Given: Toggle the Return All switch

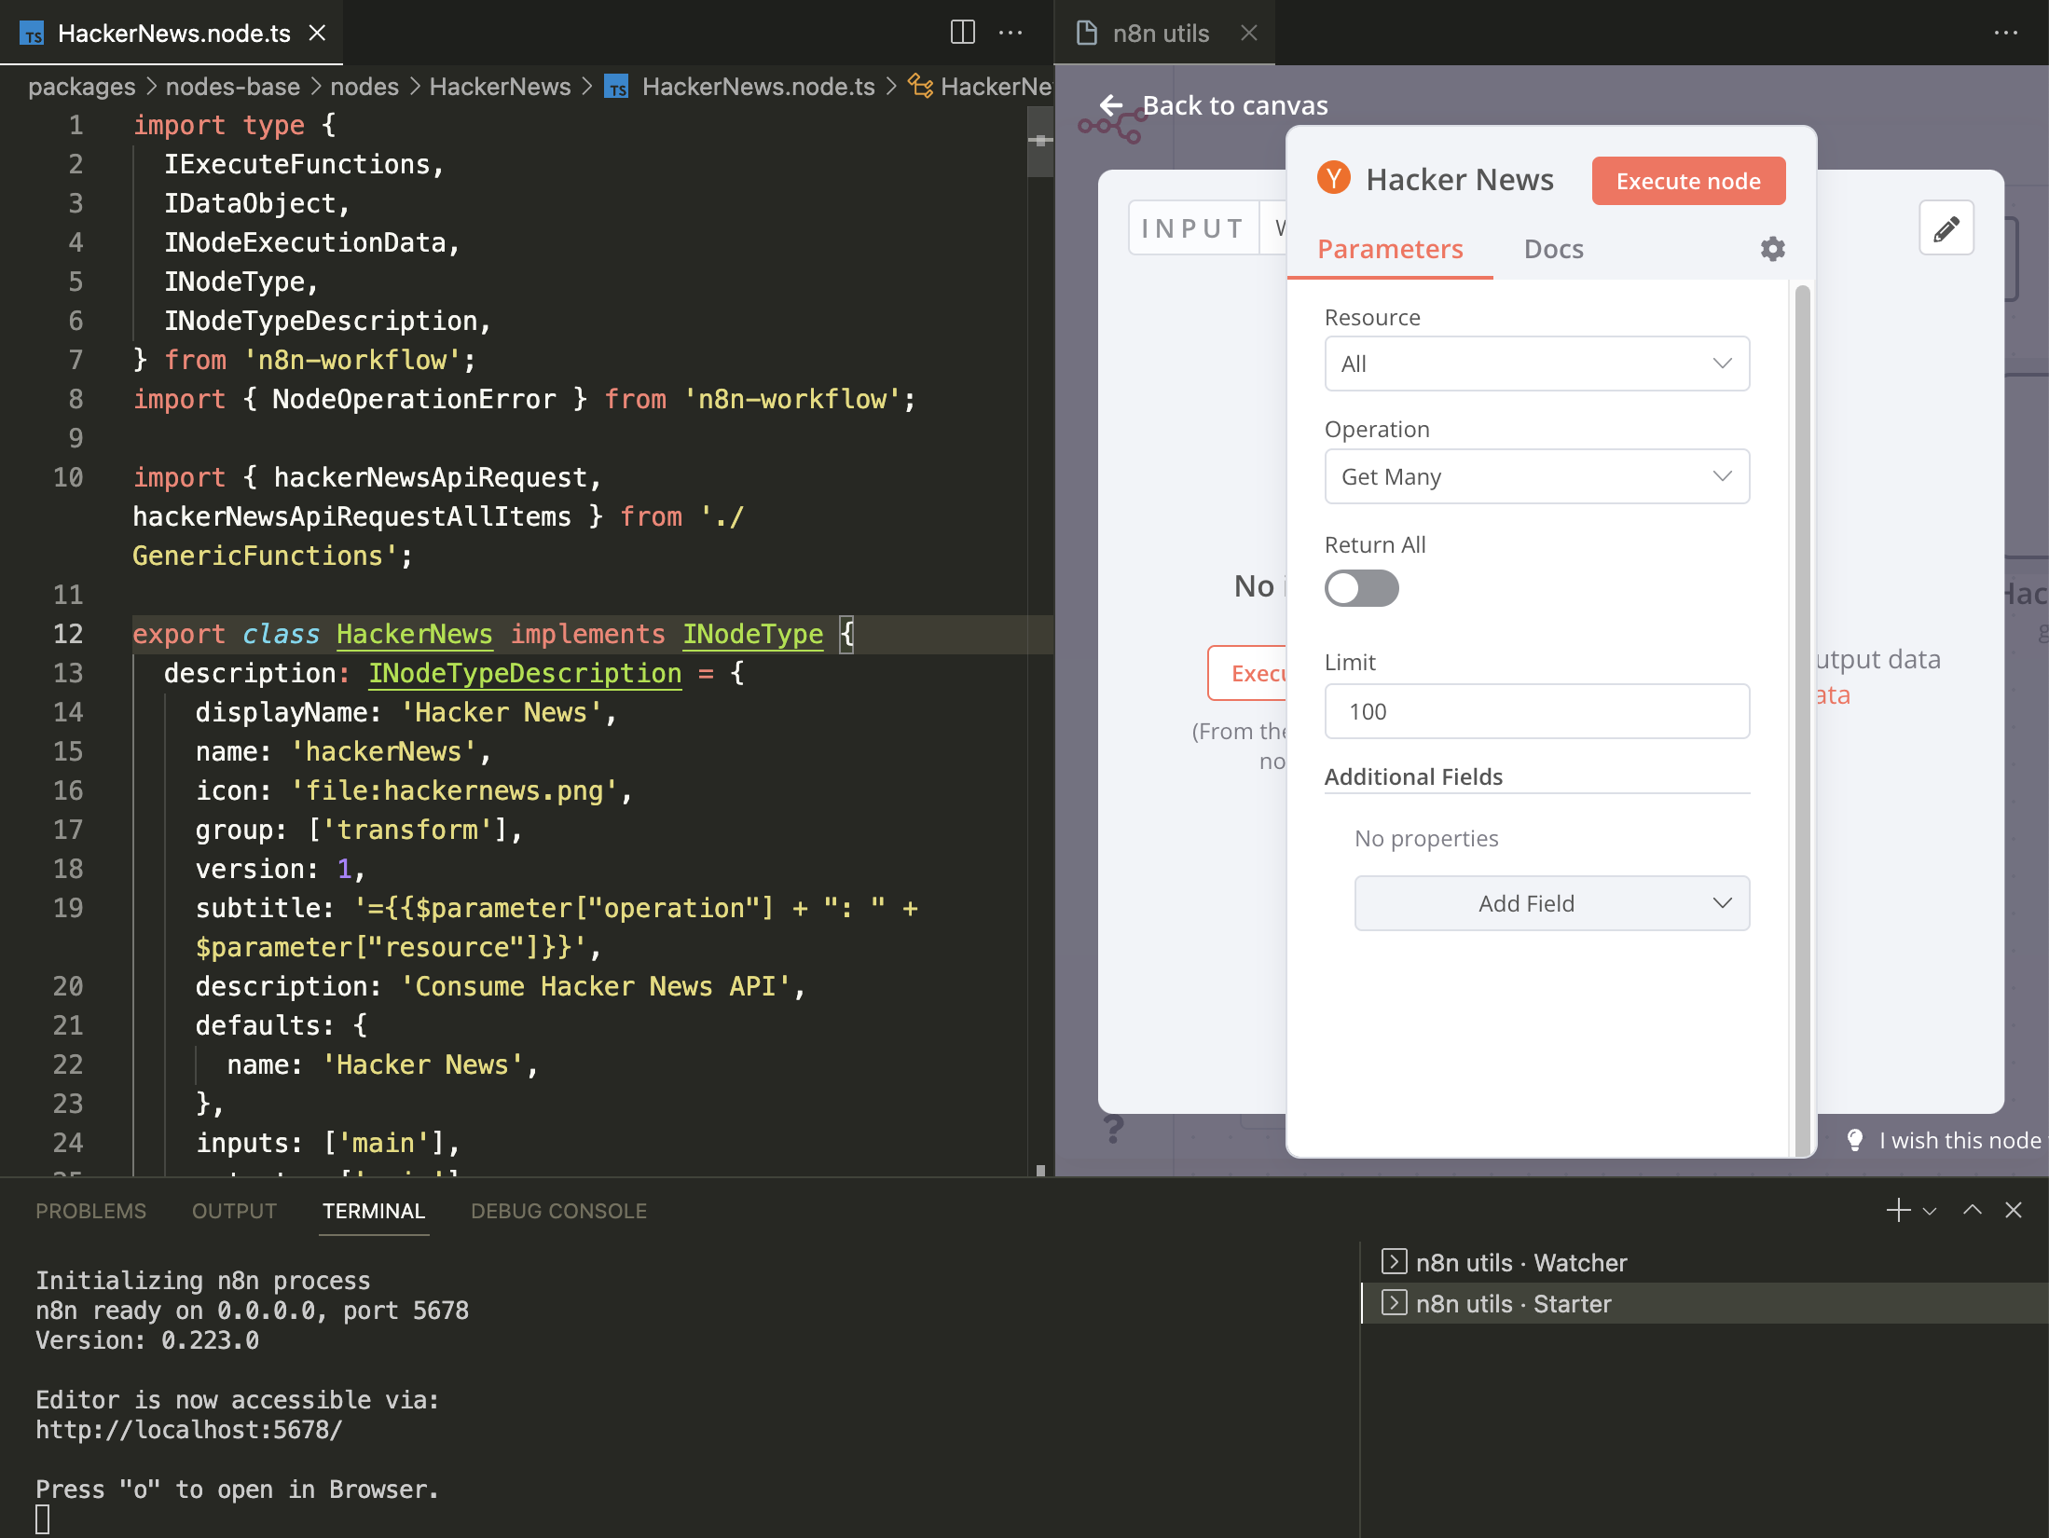Looking at the screenshot, I should coord(1361,588).
